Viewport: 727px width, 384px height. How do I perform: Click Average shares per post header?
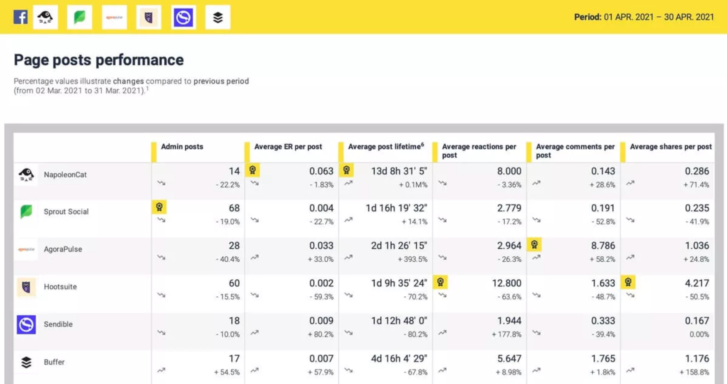[x=671, y=147]
